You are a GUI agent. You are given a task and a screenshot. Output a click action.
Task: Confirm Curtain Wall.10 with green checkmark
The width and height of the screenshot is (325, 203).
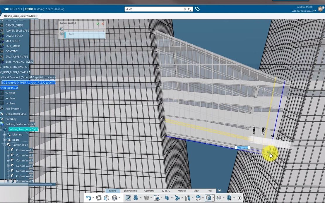coord(98,24)
